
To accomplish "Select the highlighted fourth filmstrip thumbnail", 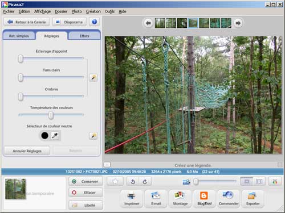I will (x=193, y=23).
